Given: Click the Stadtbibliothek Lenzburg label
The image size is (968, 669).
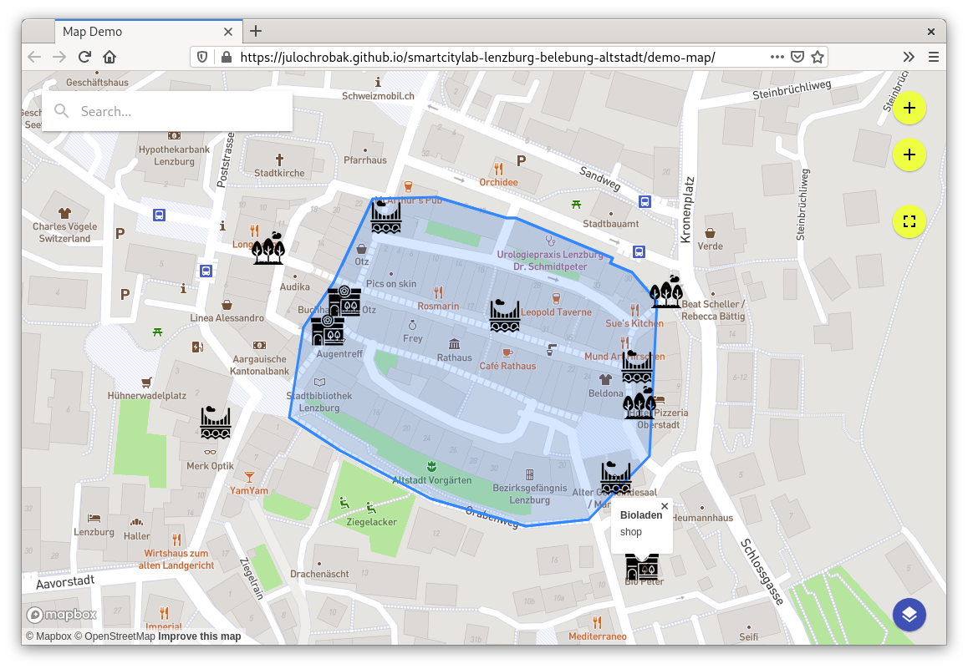Looking at the screenshot, I should pyautogui.click(x=319, y=402).
